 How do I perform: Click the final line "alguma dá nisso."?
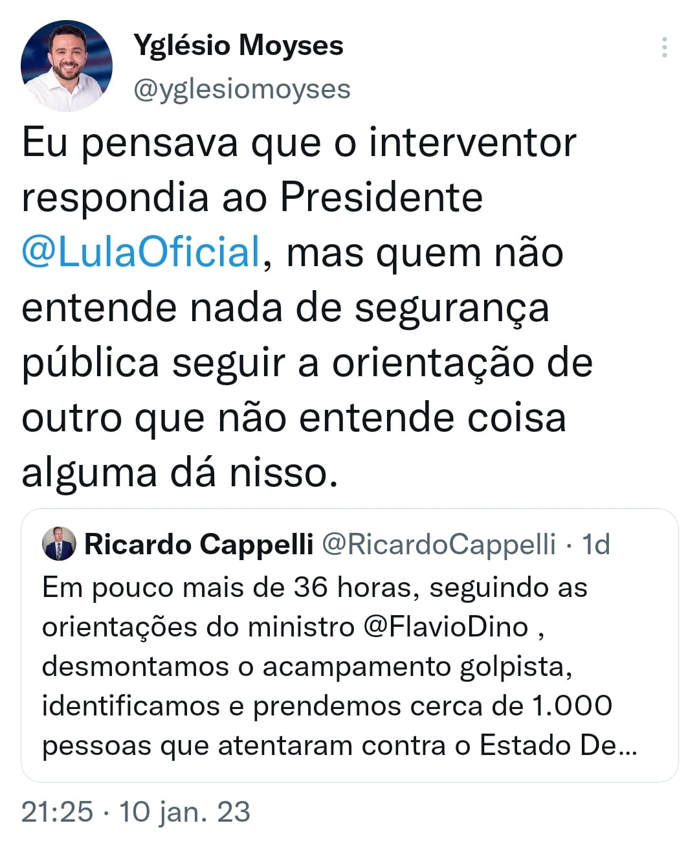pyautogui.click(x=180, y=473)
